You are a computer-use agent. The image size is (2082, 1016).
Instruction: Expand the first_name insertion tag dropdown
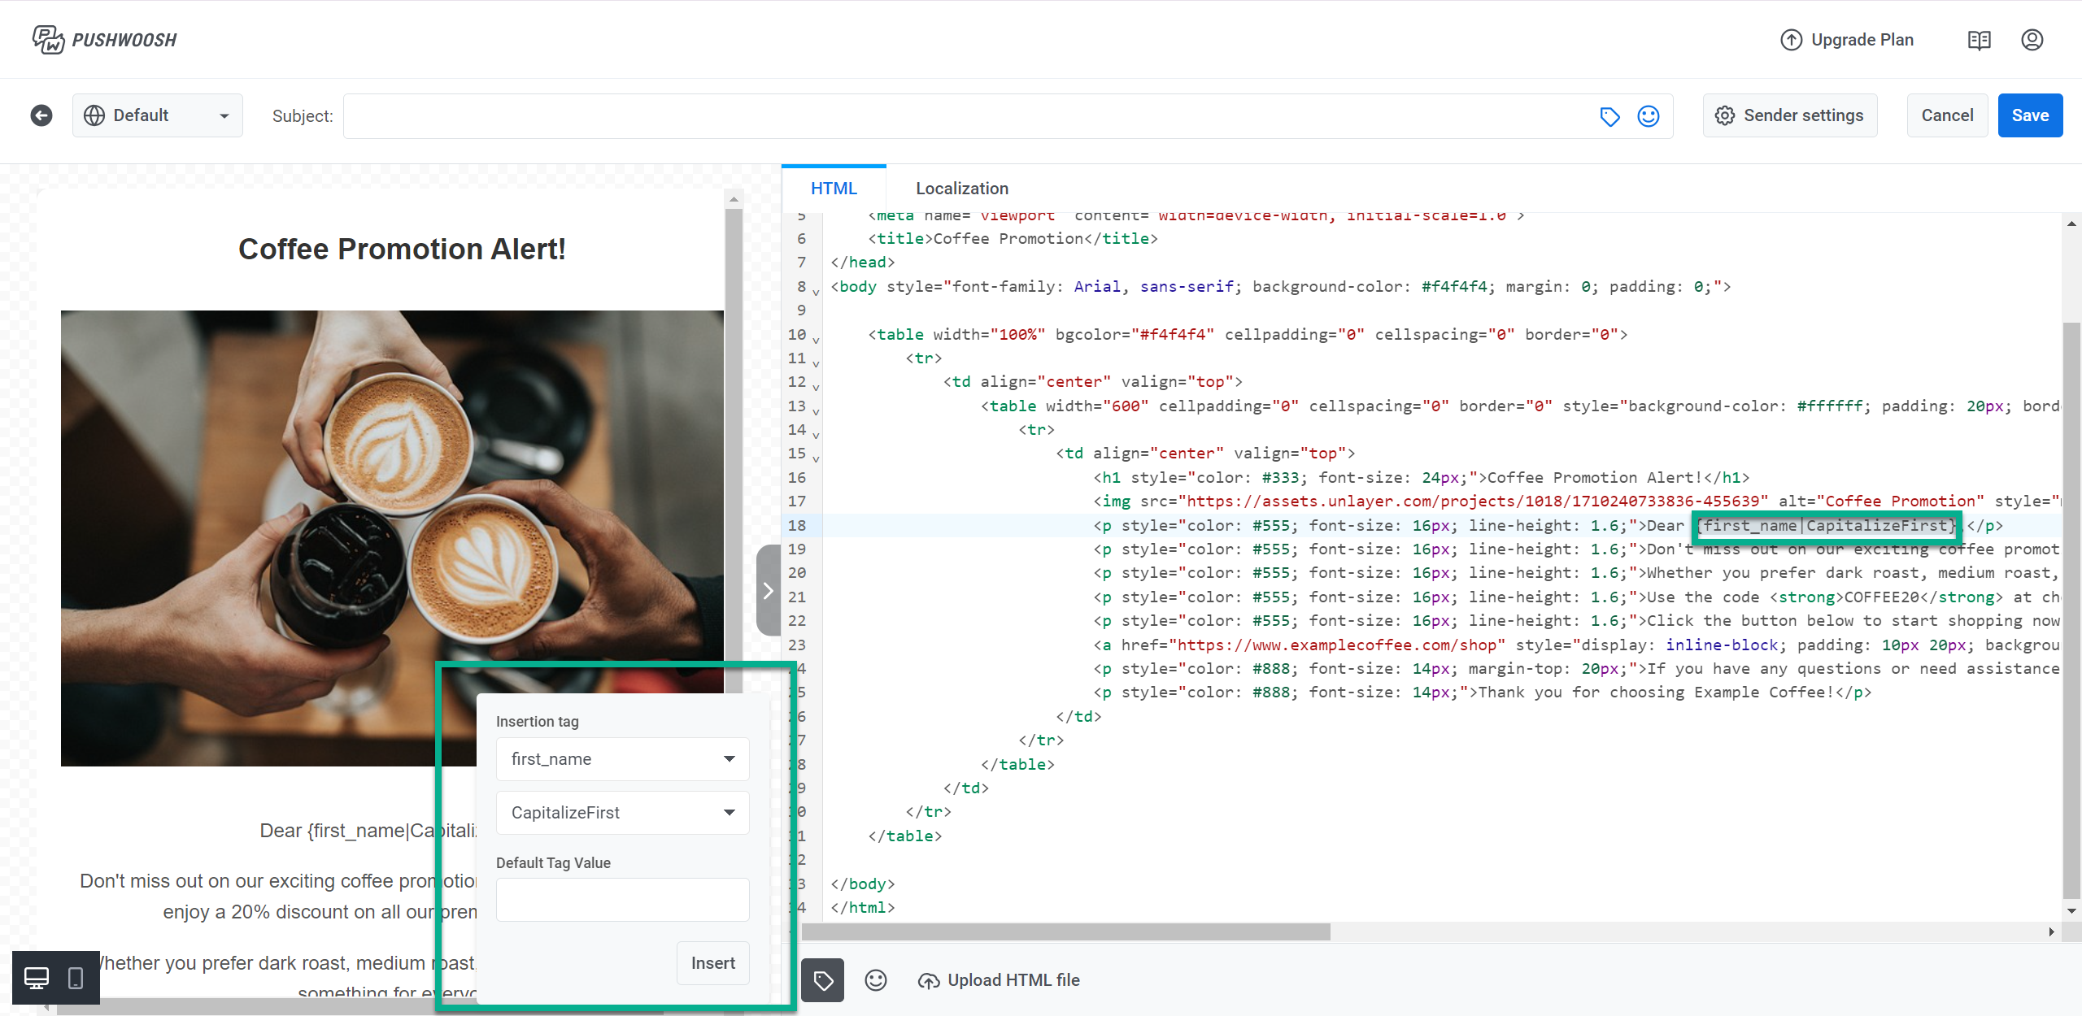tap(622, 759)
